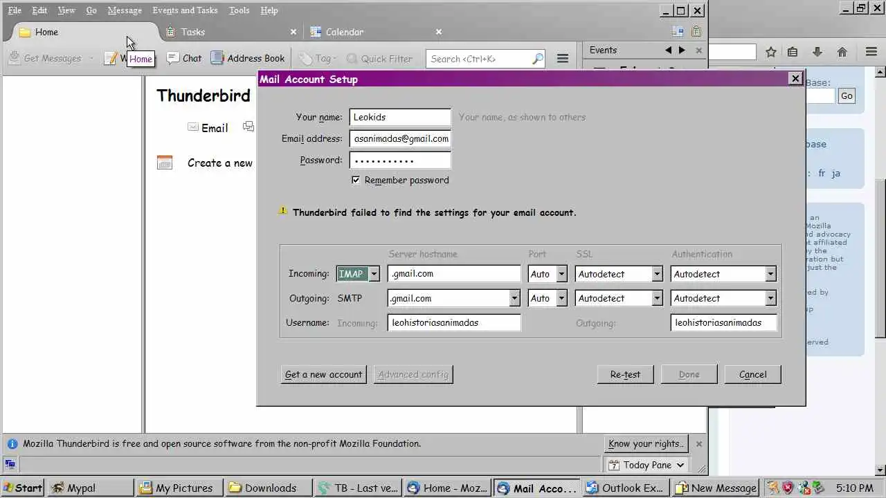The height and width of the screenshot is (498, 886).
Task: Open My Pictures taskbar item
Action: click(180, 488)
